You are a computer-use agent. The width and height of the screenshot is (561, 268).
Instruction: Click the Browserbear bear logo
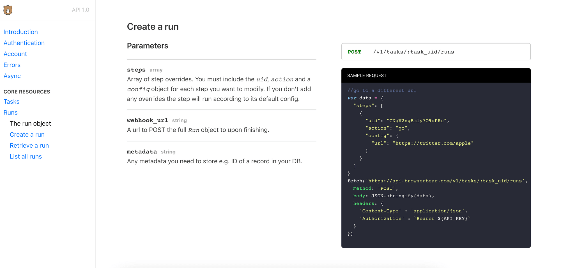(8, 10)
